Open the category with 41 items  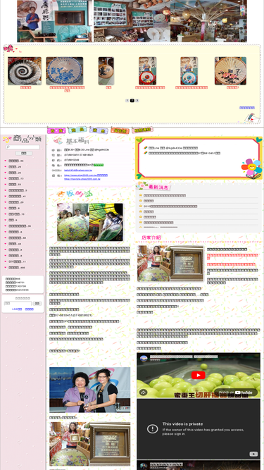click(18, 197)
